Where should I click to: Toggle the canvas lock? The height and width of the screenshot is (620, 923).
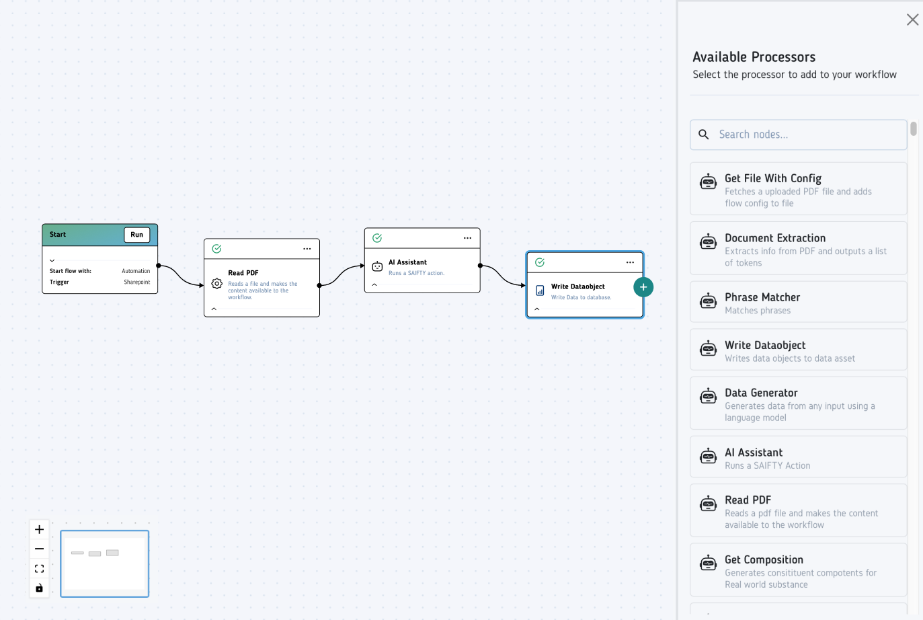40,588
